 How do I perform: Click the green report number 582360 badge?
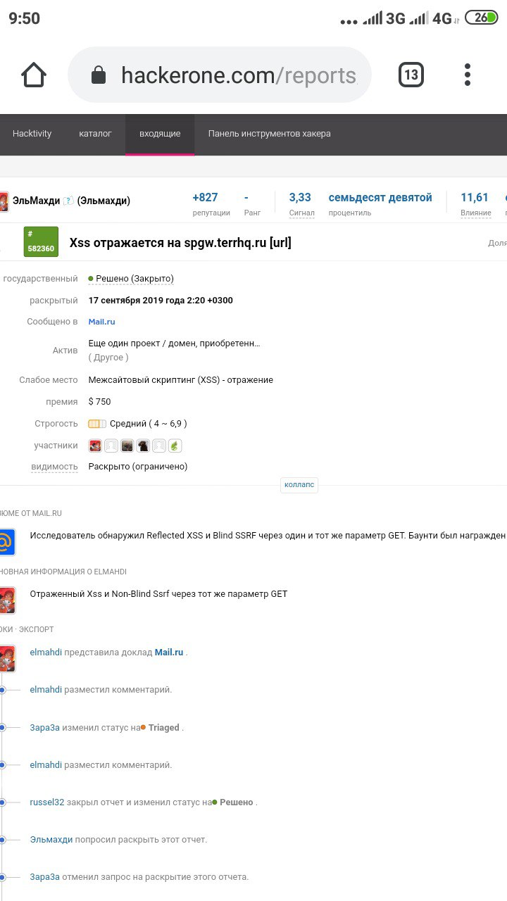point(41,242)
